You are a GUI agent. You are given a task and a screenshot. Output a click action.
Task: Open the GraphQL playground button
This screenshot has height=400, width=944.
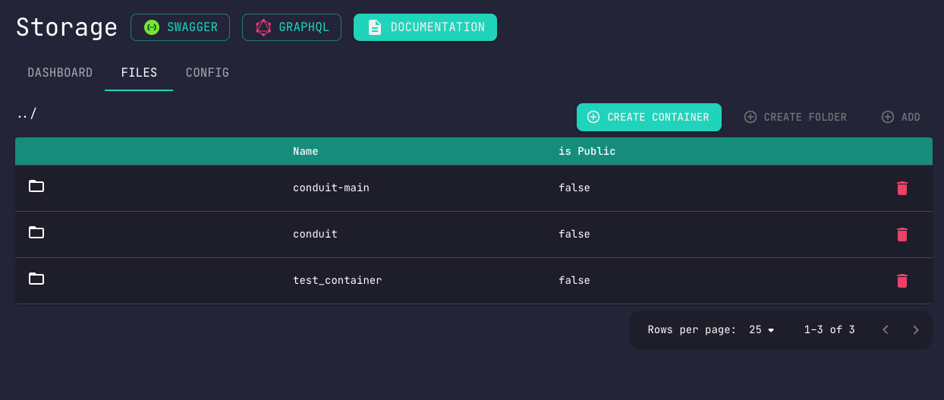pos(291,27)
